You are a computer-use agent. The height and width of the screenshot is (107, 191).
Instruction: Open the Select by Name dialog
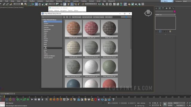(x=25, y=4)
